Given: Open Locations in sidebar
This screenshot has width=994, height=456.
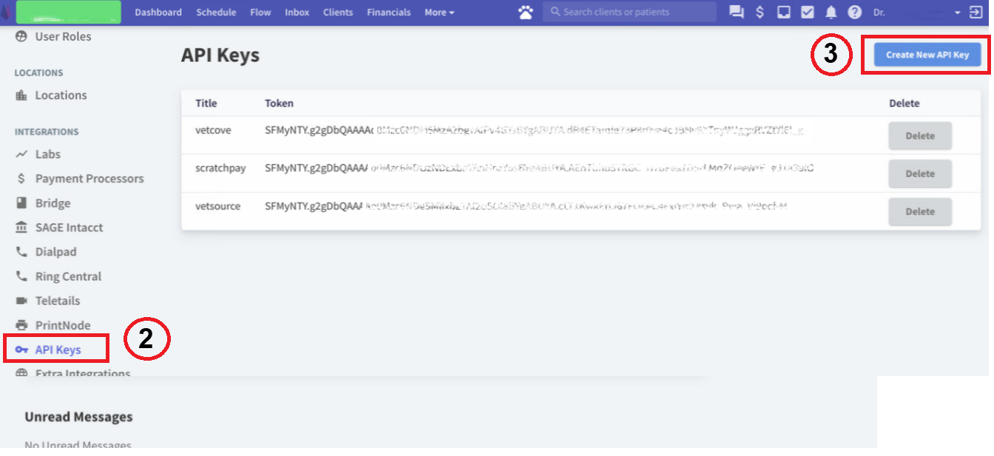Looking at the screenshot, I should tap(61, 95).
